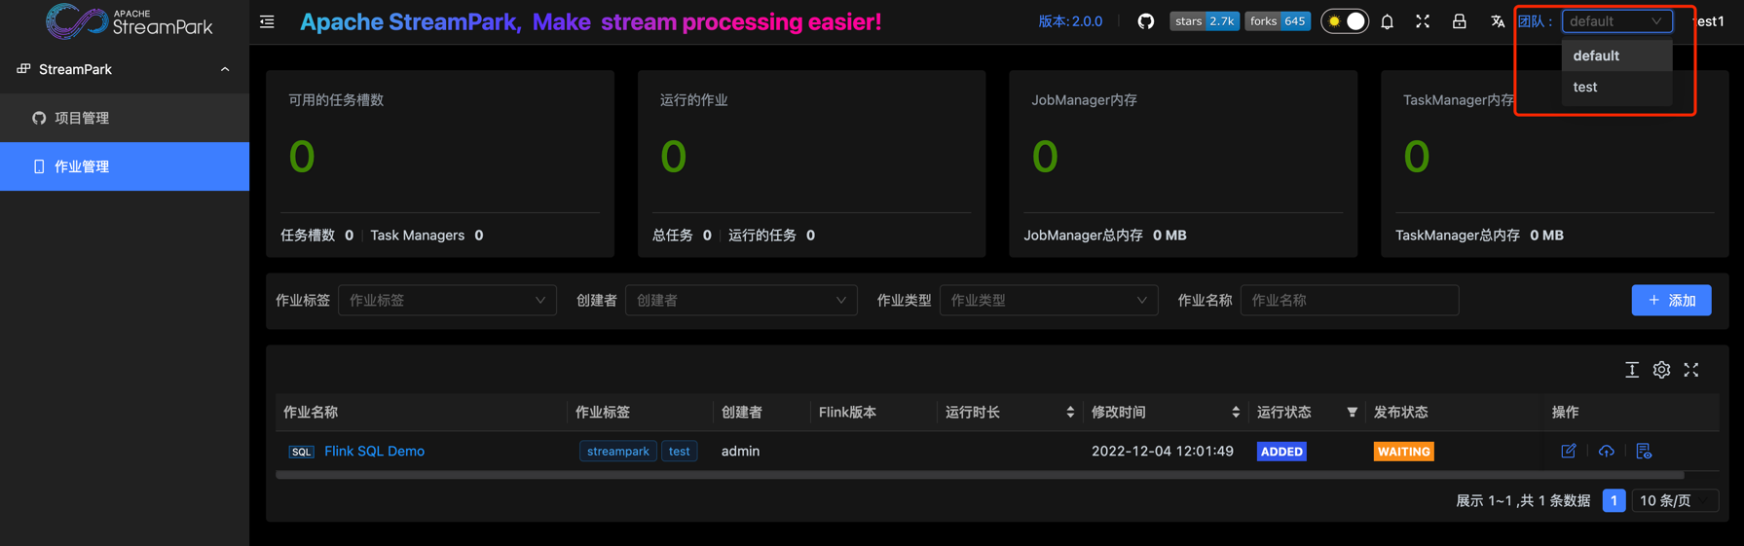The width and height of the screenshot is (1744, 546).
Task: Click the blue Add button
Action: tap(1671, 301)
